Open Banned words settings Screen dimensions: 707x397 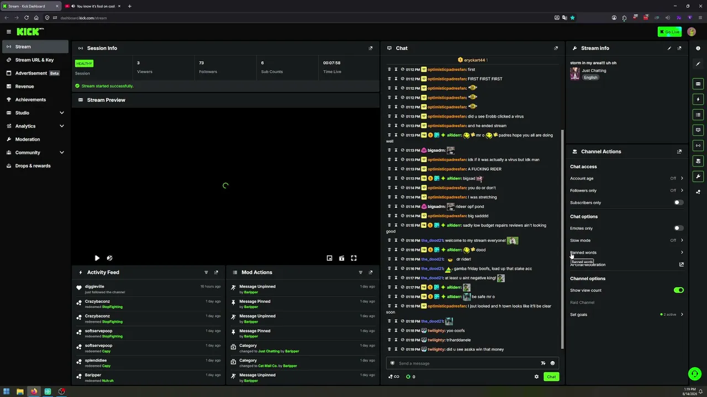coord(627,253)
